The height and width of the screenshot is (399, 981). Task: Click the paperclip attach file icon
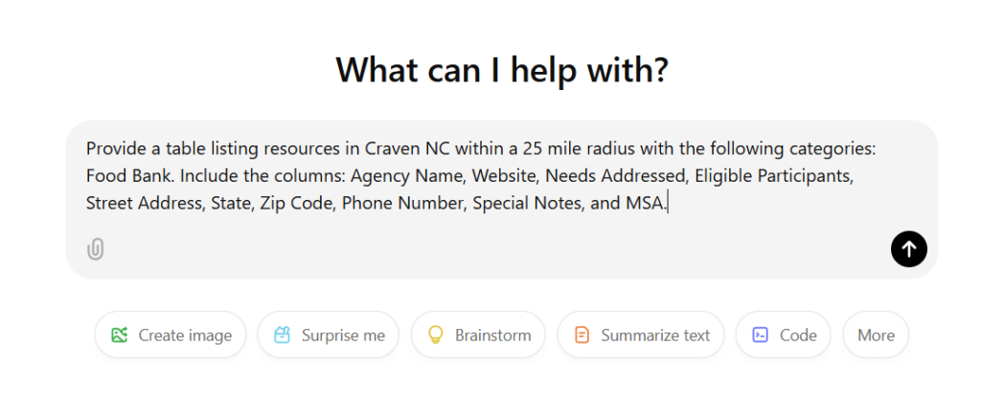(95, 250)
